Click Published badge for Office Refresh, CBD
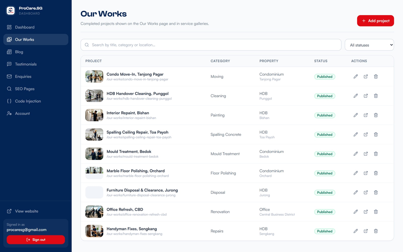Viewport: 403px width, 252px height. pos(325,212)
